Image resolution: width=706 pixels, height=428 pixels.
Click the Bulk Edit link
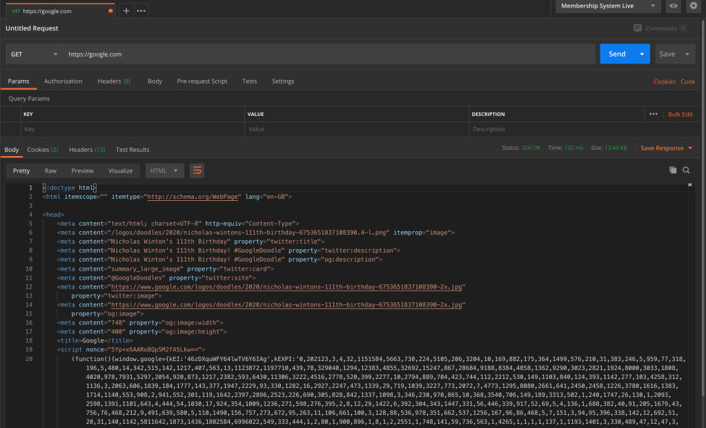680,114
